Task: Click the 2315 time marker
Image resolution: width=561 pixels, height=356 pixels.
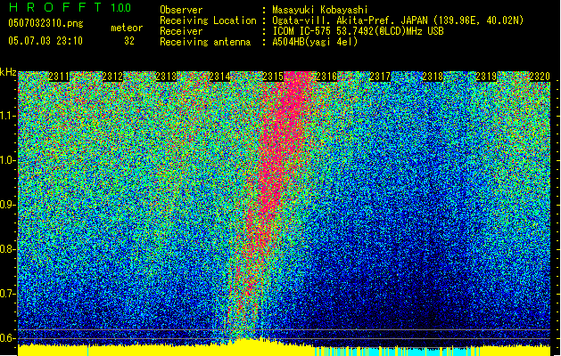Action: click(x=273, y=77)
